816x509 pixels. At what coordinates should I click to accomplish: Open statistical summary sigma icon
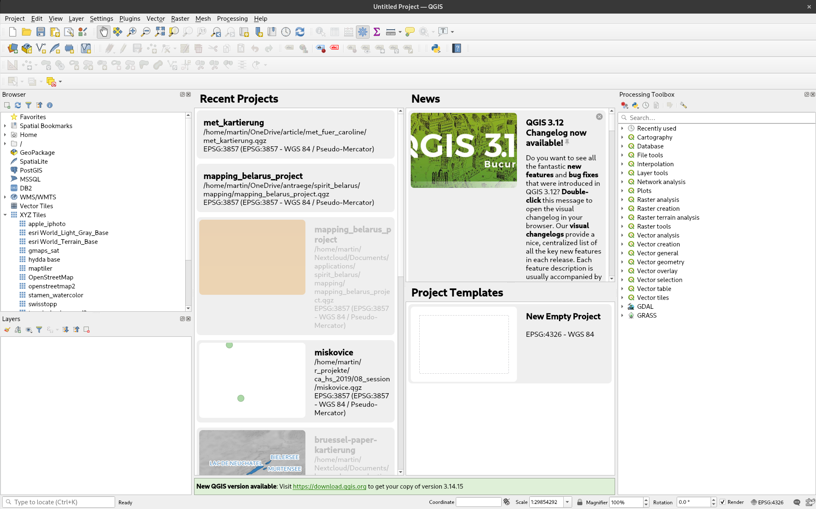(x=376, y=32)
